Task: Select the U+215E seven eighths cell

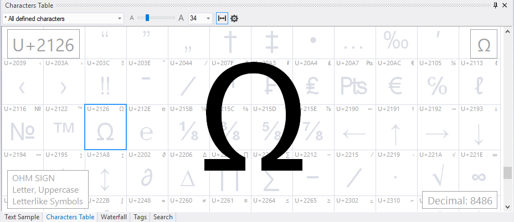Action: click(313, 127)
